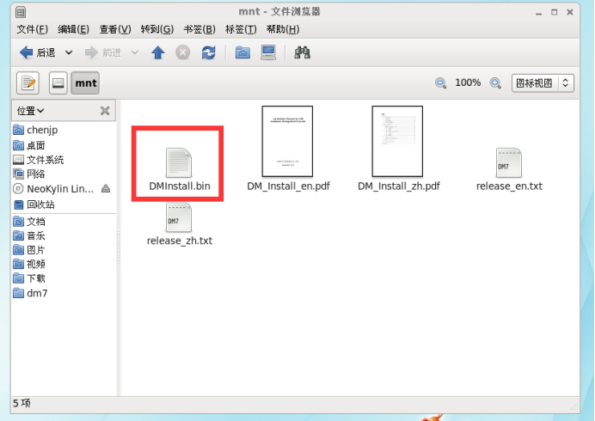The image size is (595, 421).
Task: Open the 位置 sidebar dropdown
Action: pos(30,111)
